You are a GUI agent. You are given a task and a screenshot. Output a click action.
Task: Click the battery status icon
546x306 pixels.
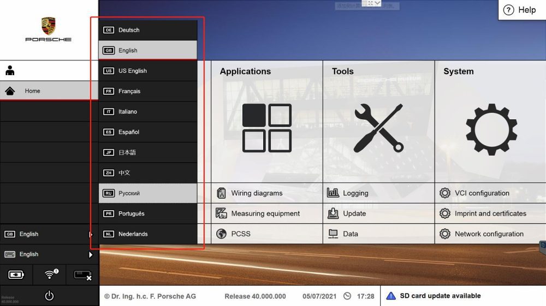16,275
